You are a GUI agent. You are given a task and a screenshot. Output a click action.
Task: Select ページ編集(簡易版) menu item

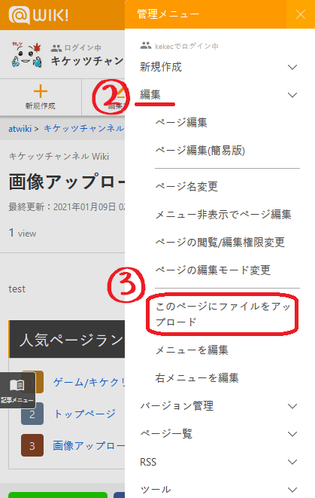point(200,151)
